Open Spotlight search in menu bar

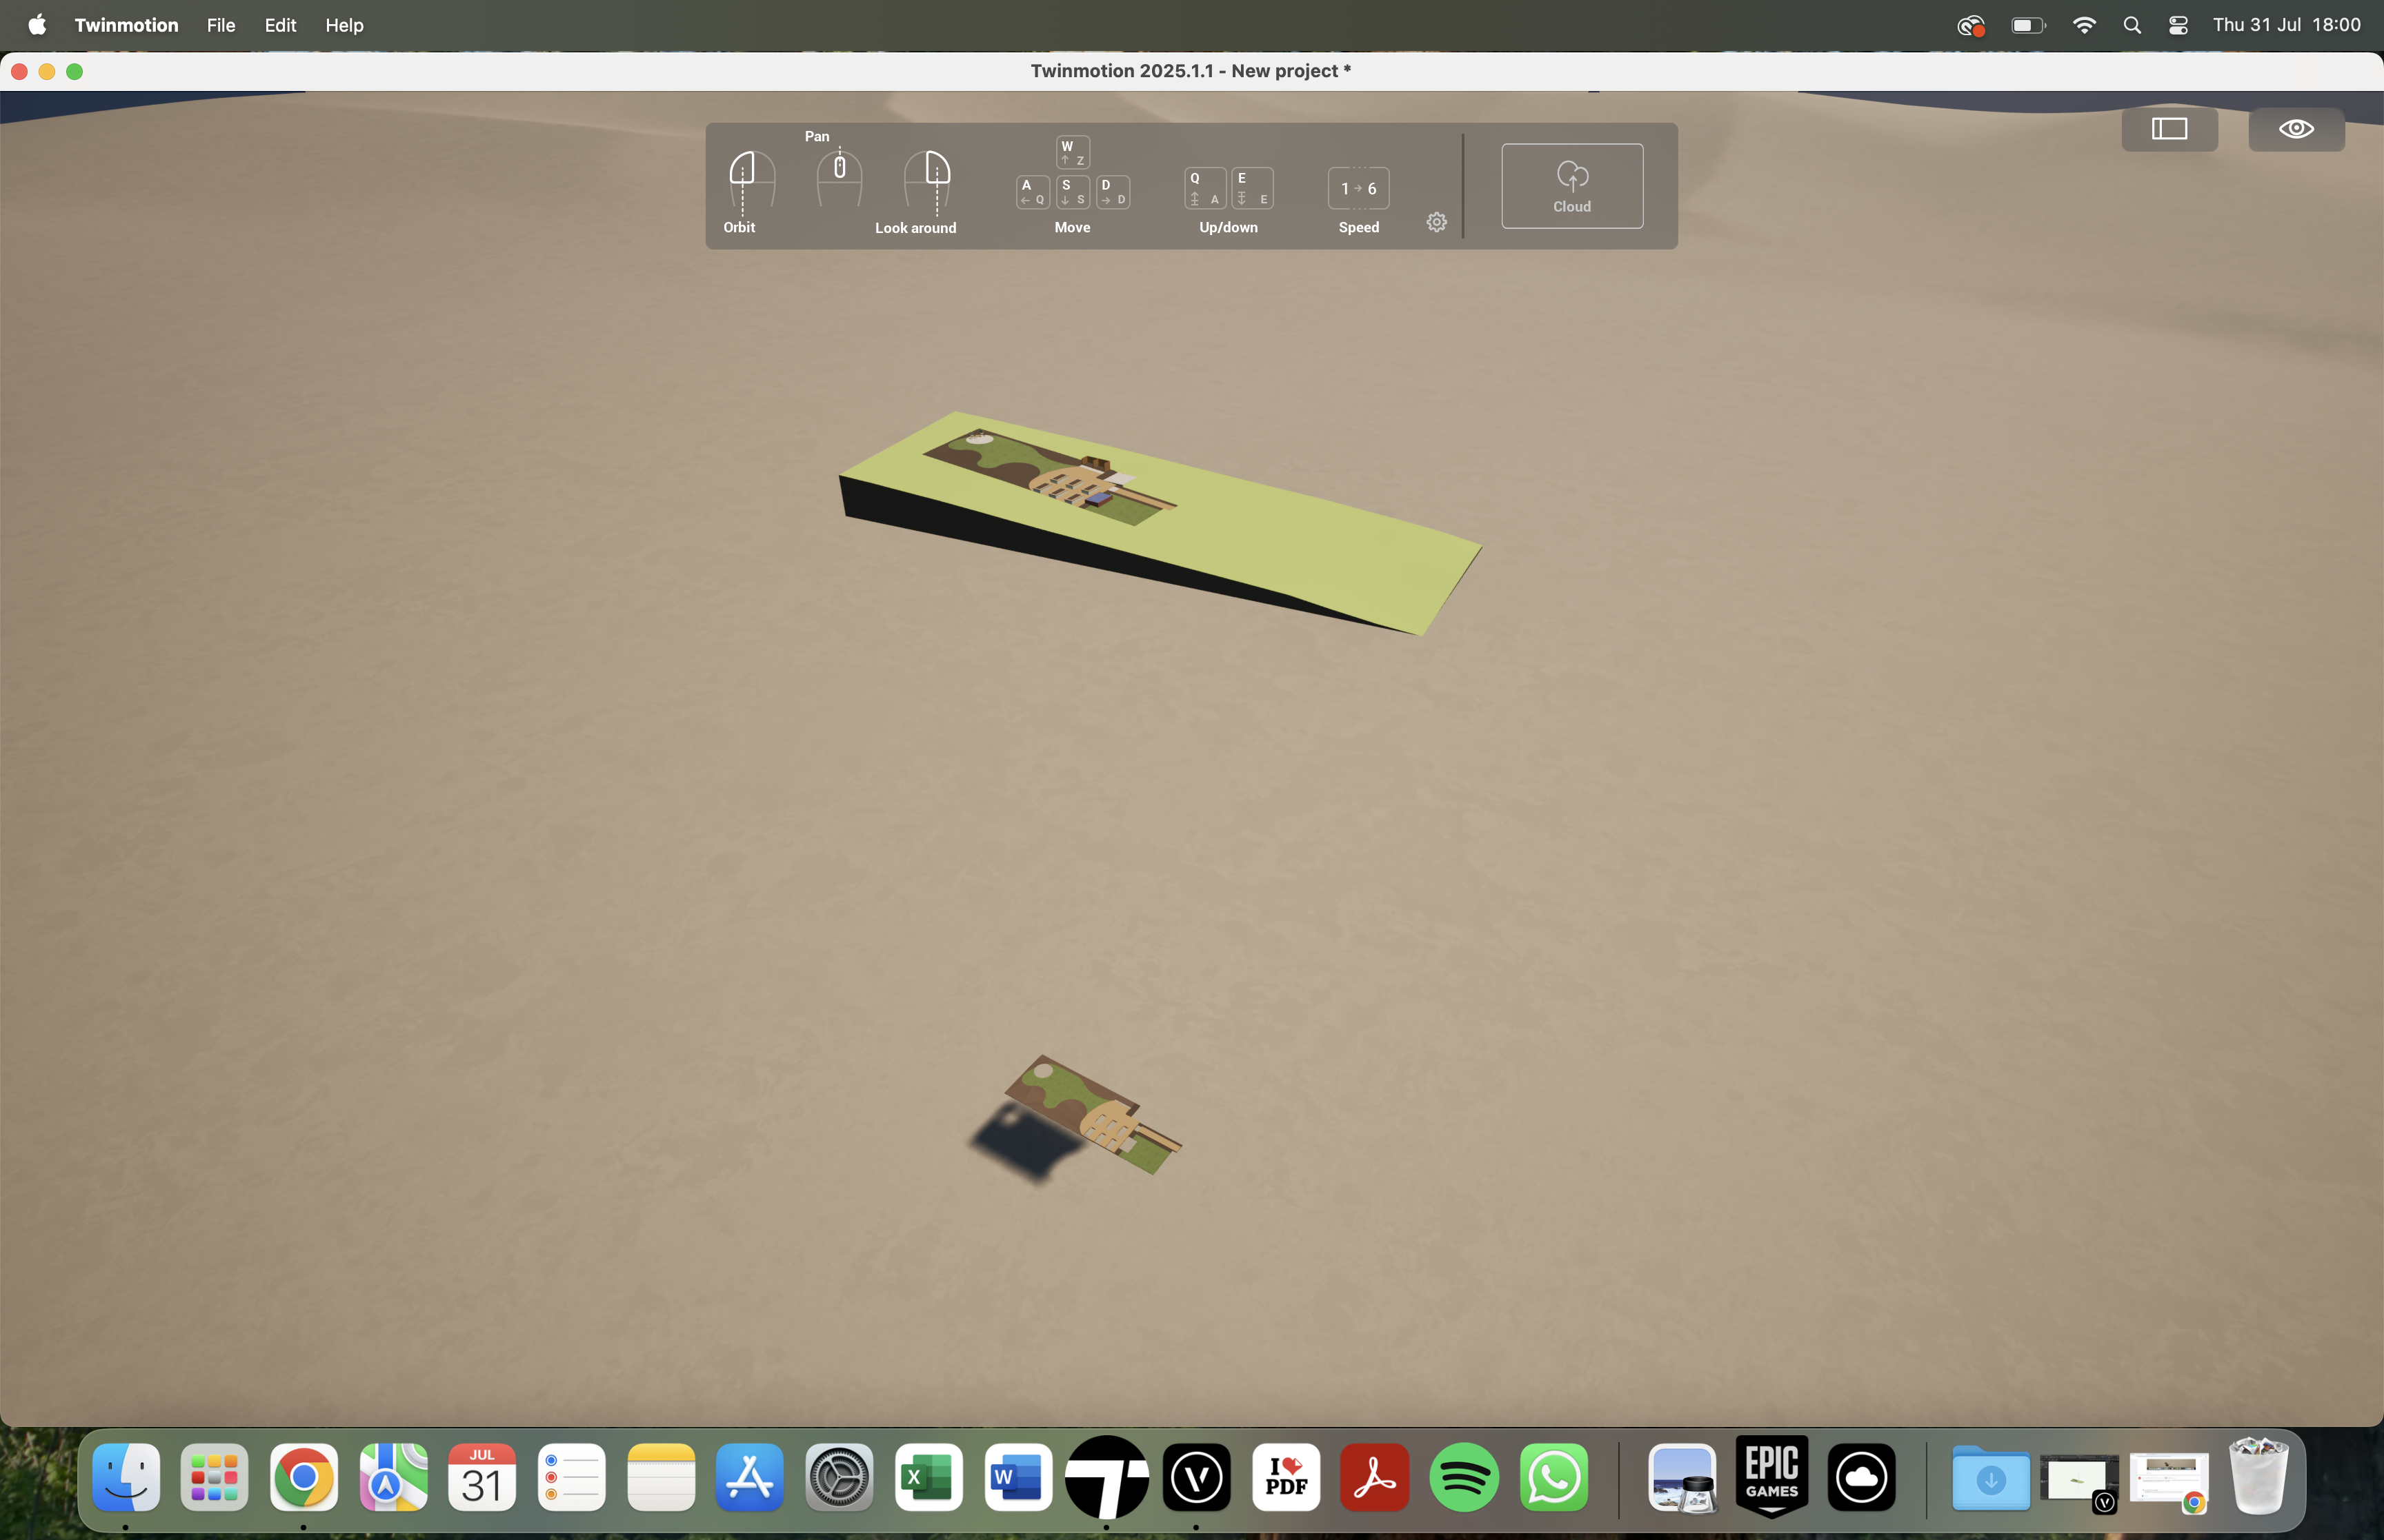tap(2132, 25)
